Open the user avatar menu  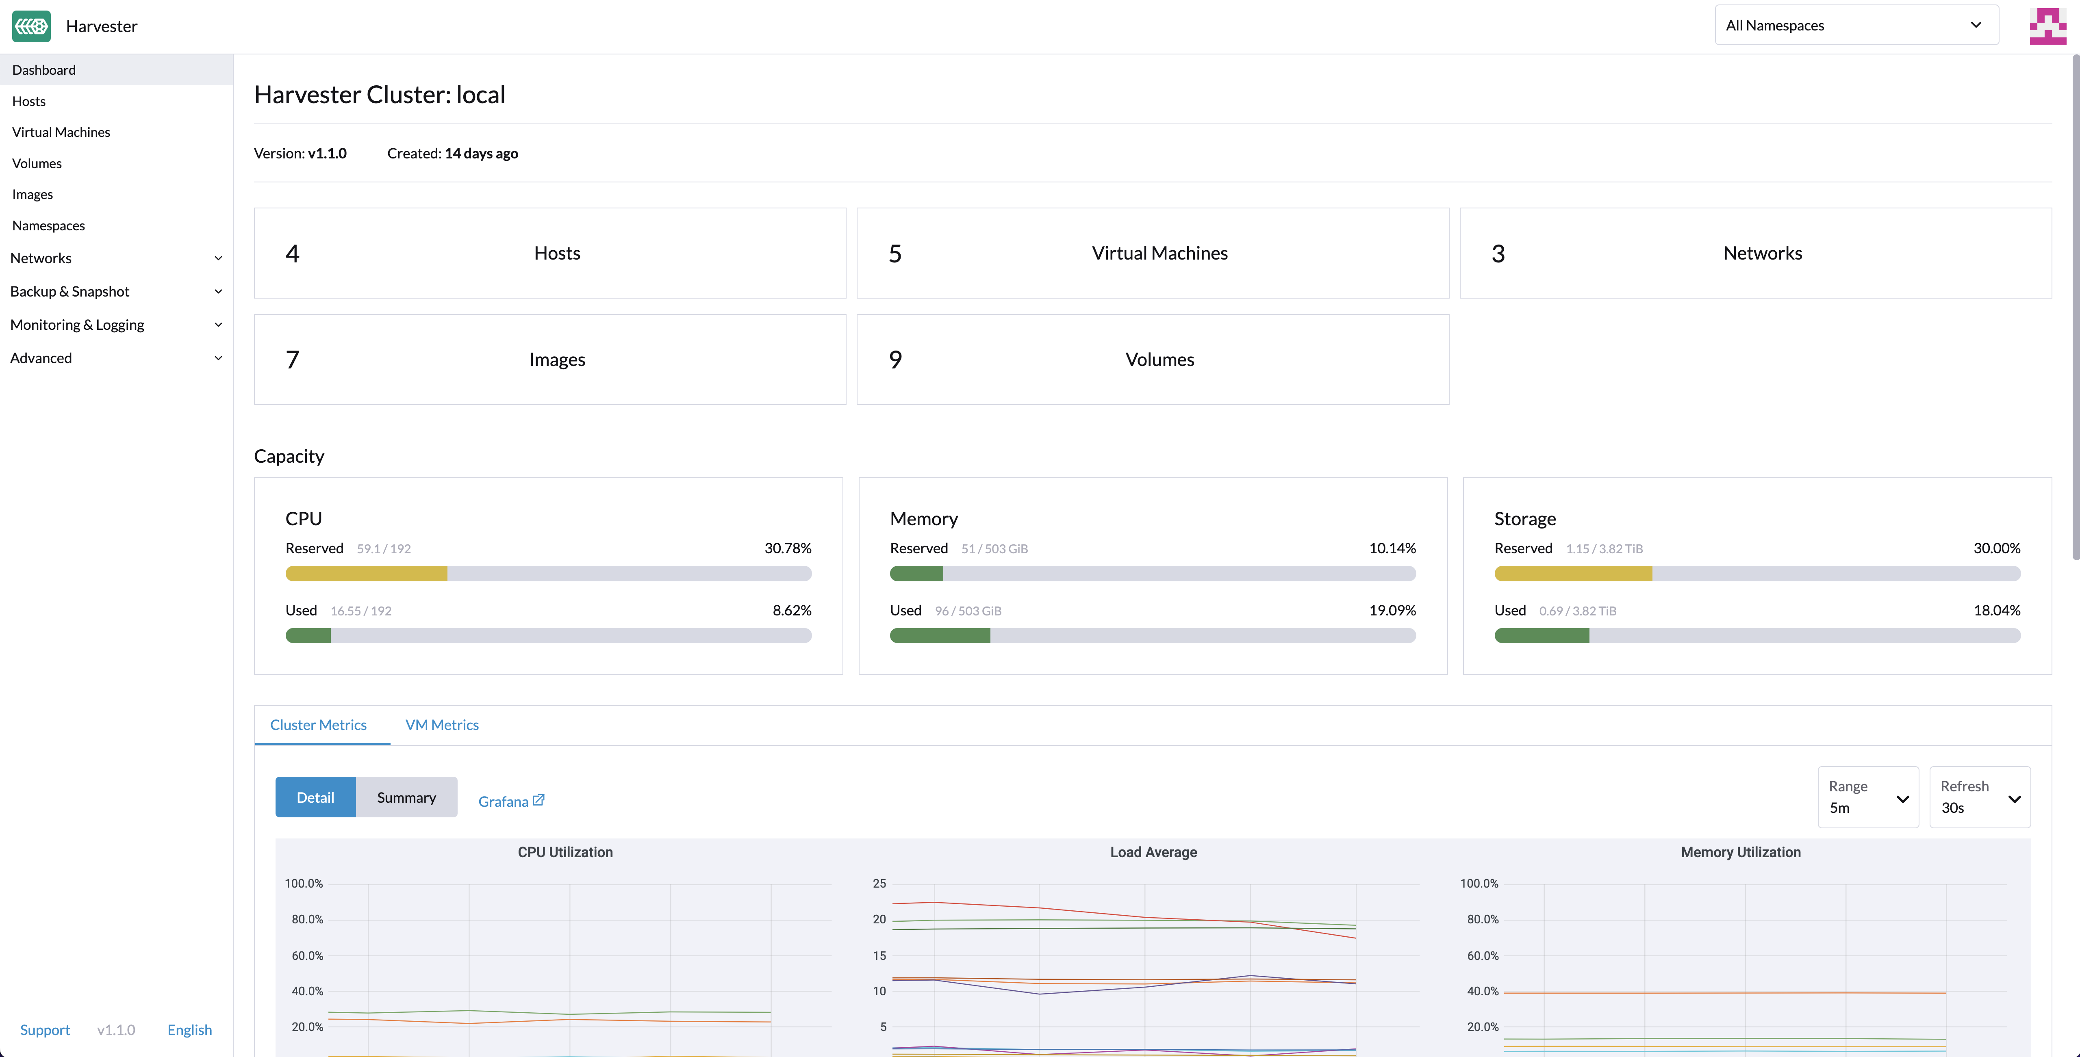[x=2047, y=26]
